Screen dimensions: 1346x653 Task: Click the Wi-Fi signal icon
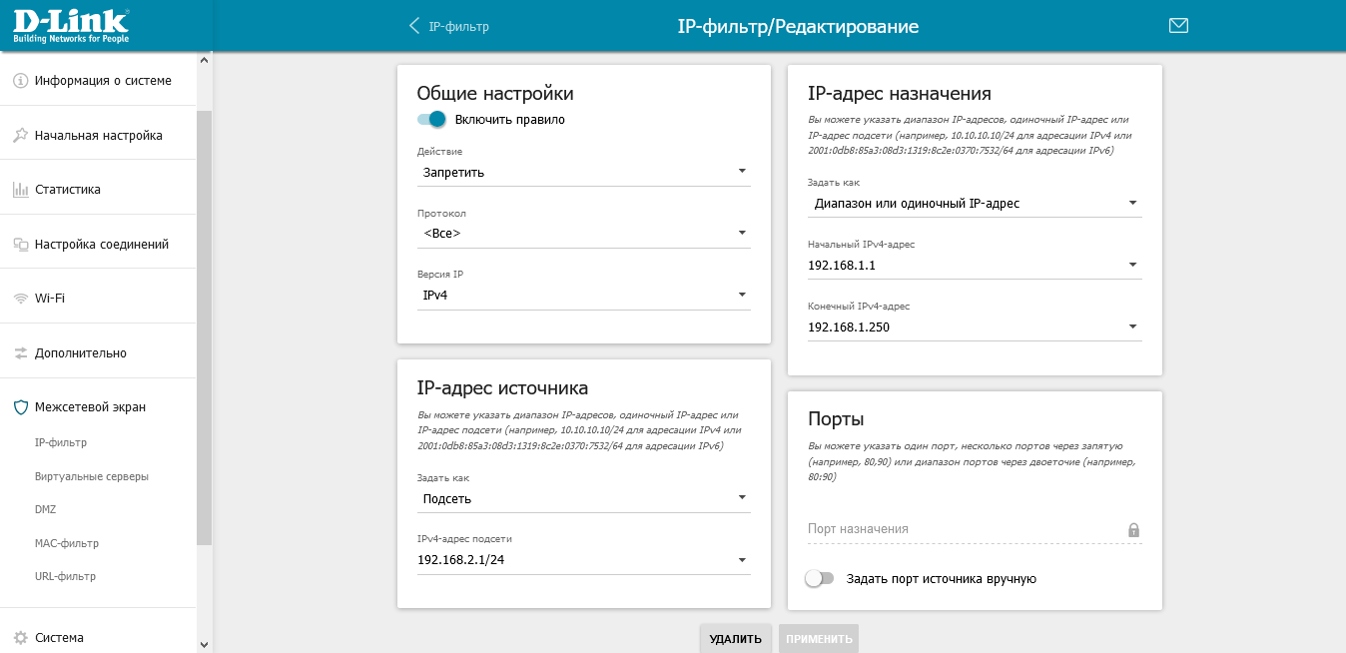19,299
